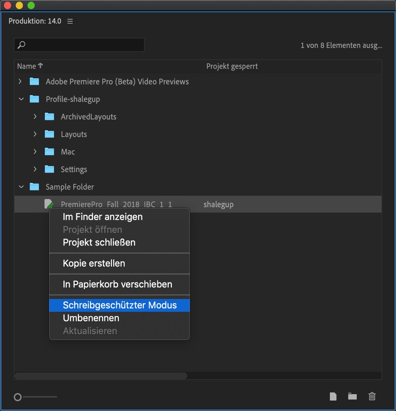Viewport: 396px width, 411px height.
Task: Click Umbenennen to rename the project
Action: (x=91, y=318)
